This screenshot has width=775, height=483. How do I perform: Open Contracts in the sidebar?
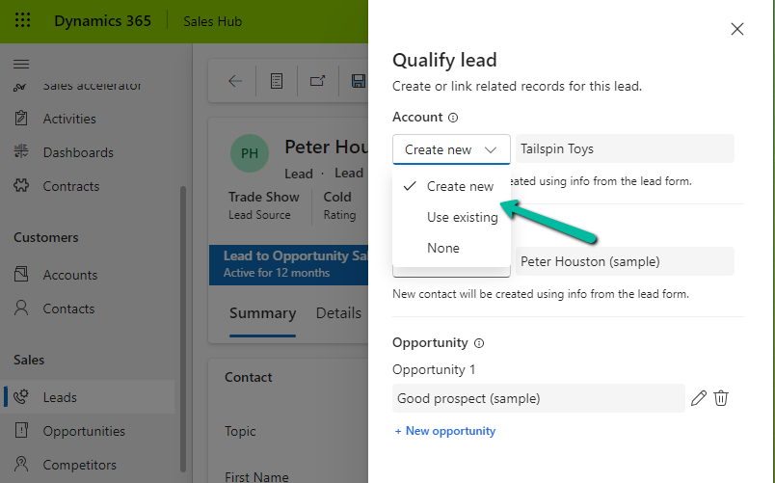[71, 186]
